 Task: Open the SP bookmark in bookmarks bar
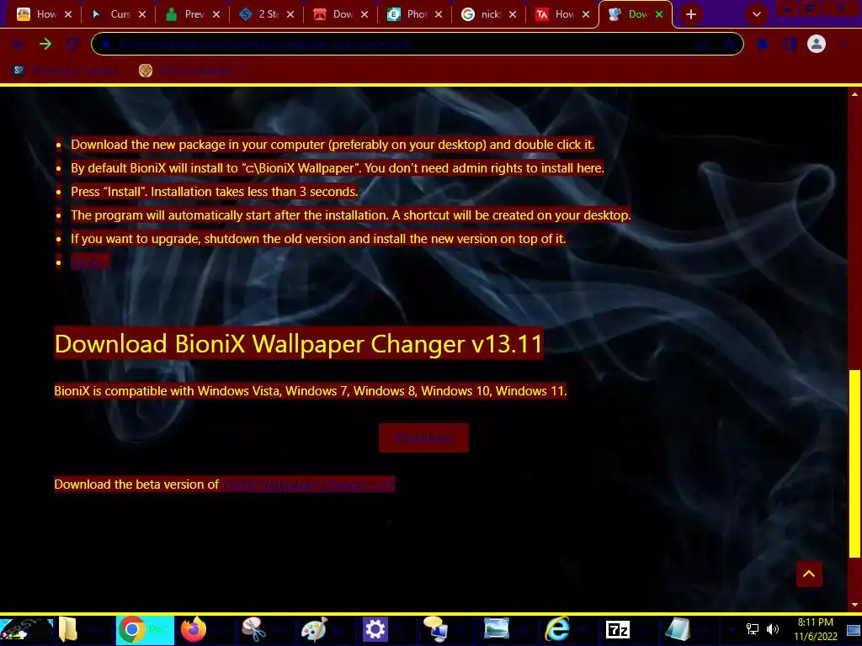tap(66, 71)
